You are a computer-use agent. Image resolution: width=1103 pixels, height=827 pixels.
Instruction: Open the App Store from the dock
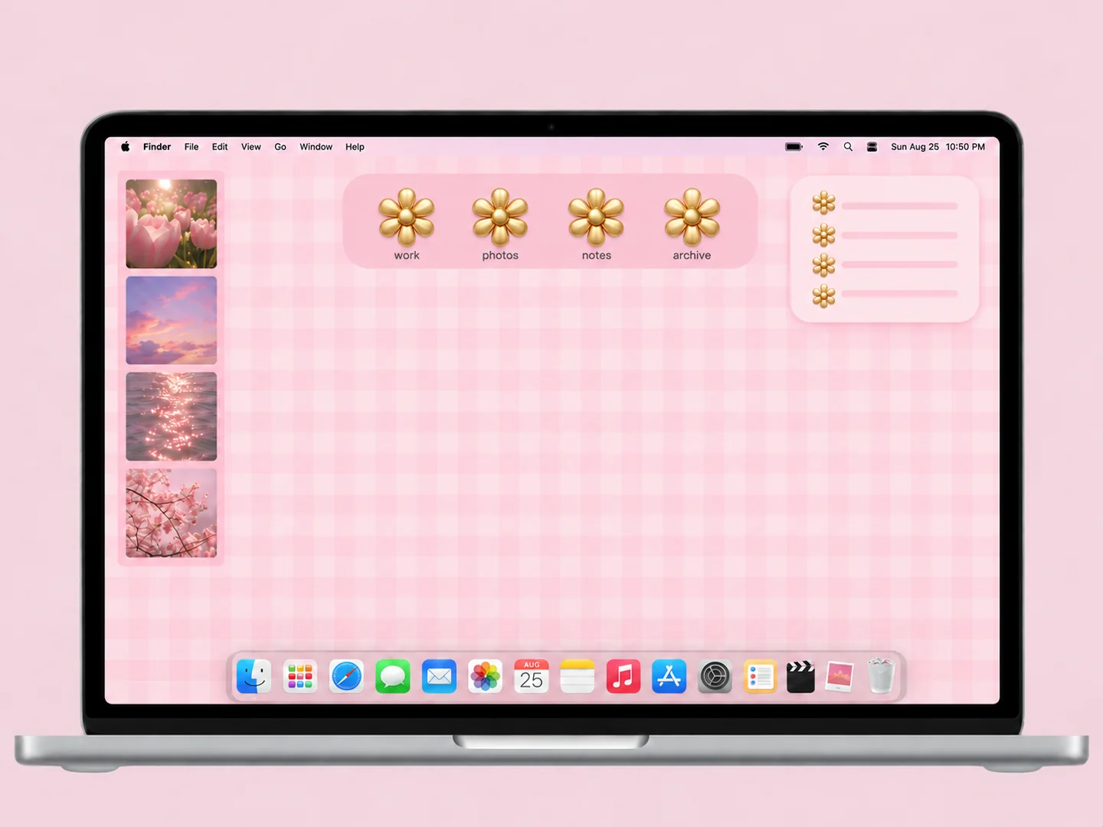click(x=669, y=677)
